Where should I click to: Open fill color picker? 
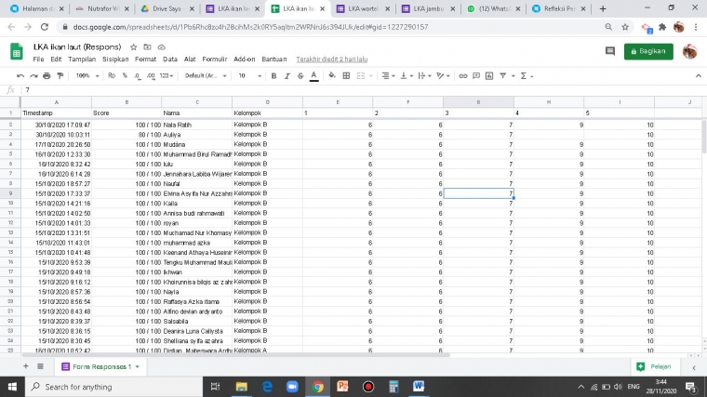(x=332, y=75)
